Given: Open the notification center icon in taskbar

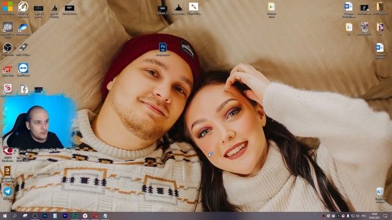Looking at the screenshot, I should coord(385,216).
